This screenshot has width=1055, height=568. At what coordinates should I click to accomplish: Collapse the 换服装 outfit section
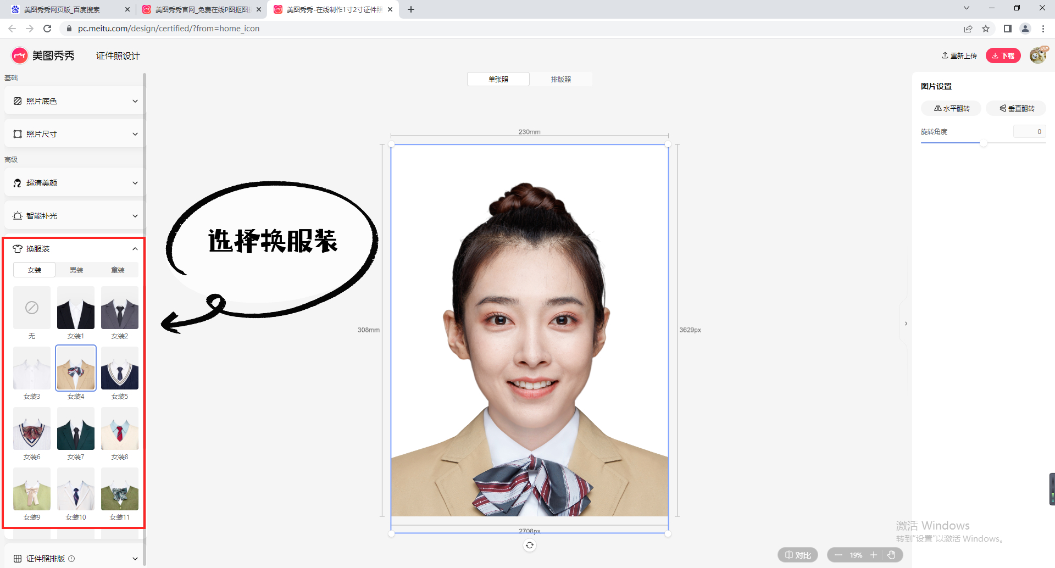coord(135,249)
